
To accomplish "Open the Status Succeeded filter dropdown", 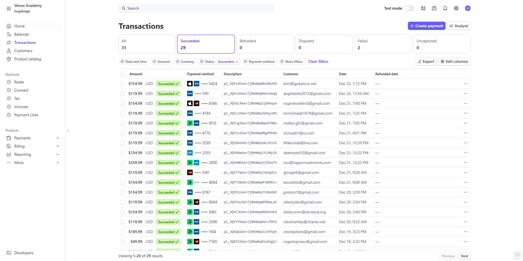I will click(219, 62).
